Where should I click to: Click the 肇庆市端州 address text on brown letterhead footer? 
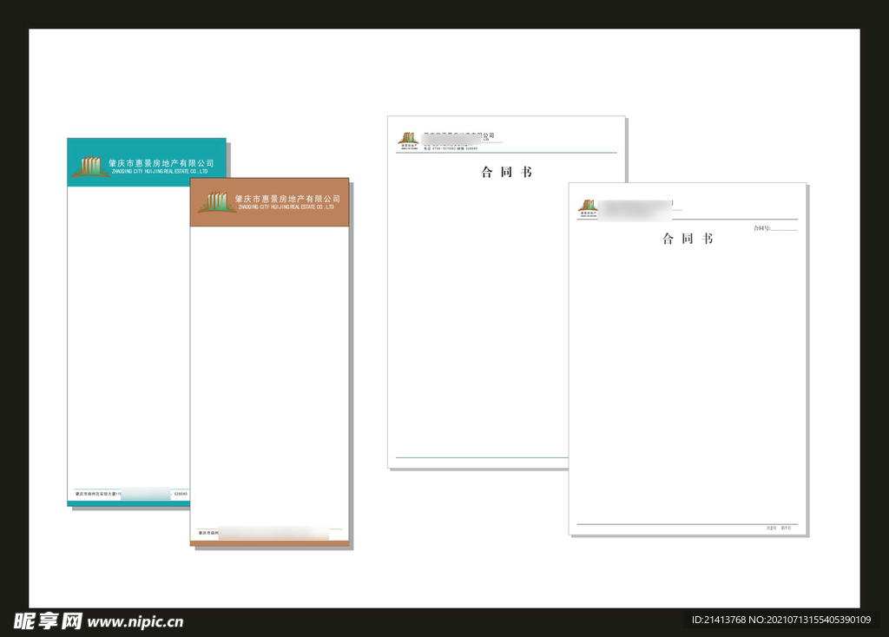point(208,533)
